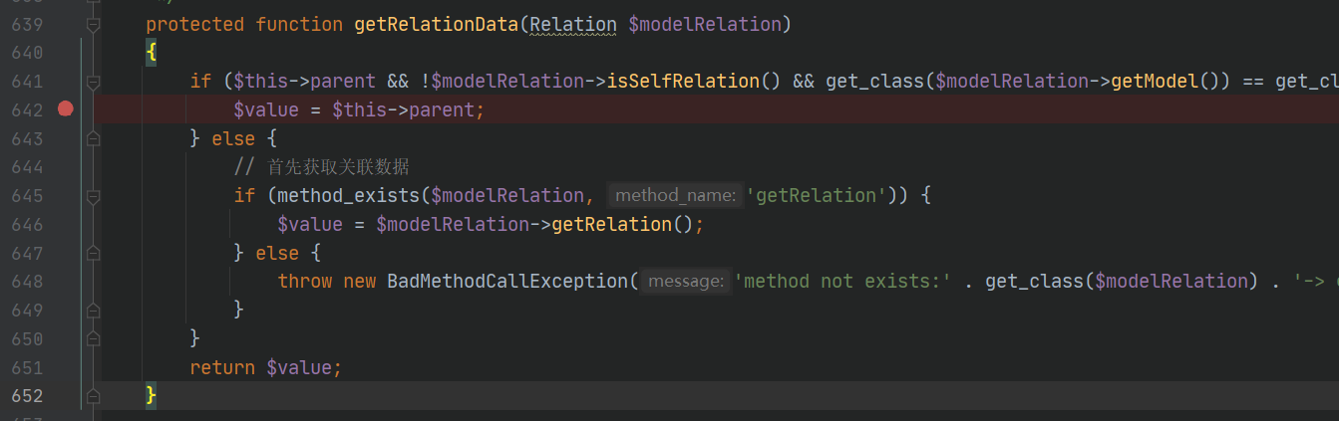Collapse the inner else block at line 647
This screenshot has width=1339, height=421.
coord(93,254)
